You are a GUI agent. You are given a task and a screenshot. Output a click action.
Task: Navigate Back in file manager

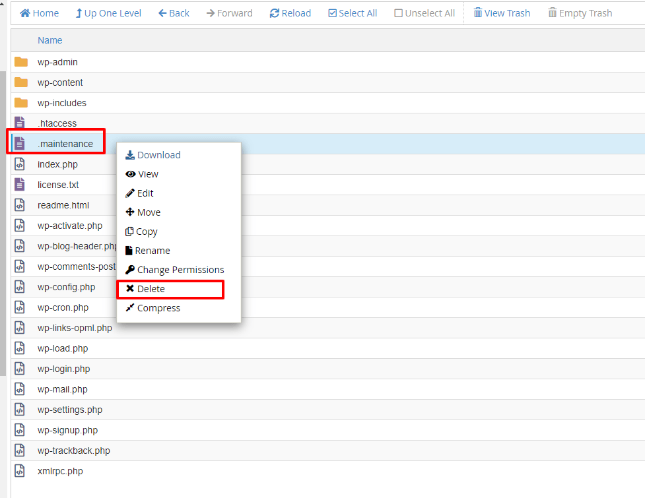[x=174, y=13]
